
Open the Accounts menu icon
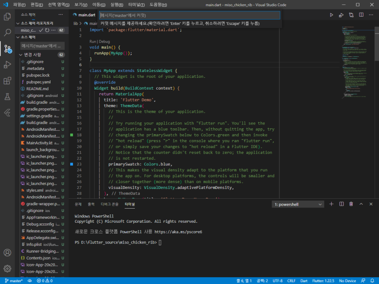7,253
